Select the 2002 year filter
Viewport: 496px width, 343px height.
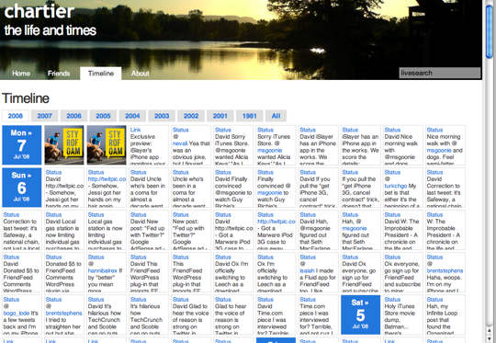click(x=191, y=116)
